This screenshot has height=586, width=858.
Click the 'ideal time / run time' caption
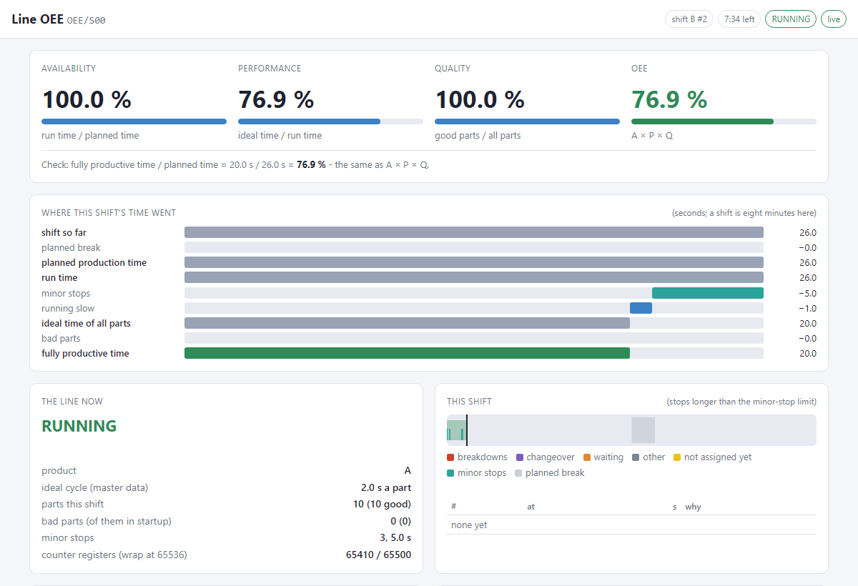(x=280, y=136)
